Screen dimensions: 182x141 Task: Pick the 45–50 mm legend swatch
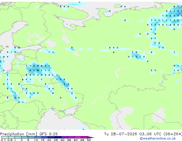coord(84,137)
